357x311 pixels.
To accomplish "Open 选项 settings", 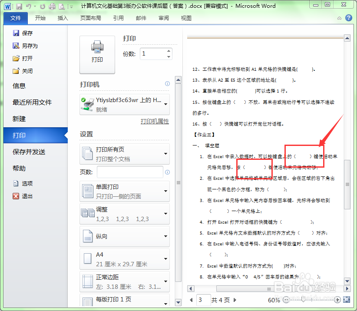I will click(23, 183).
